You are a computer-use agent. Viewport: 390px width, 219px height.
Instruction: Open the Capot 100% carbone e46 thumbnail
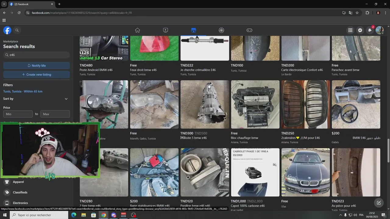click(x=255, y=172)
